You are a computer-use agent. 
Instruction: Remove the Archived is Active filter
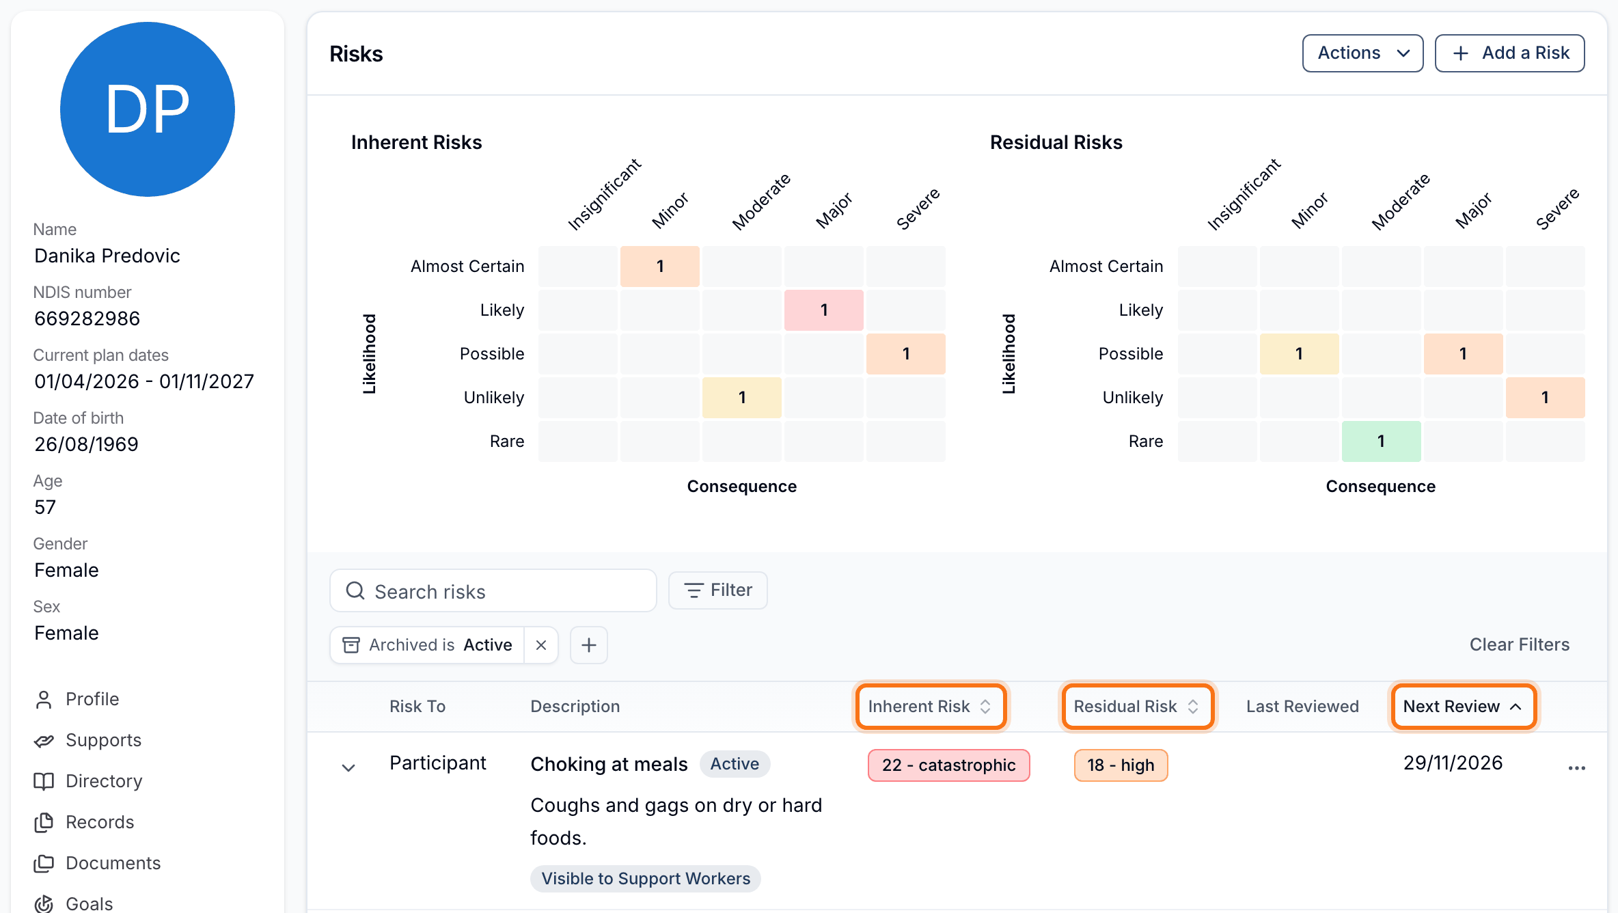pos(541,645)
